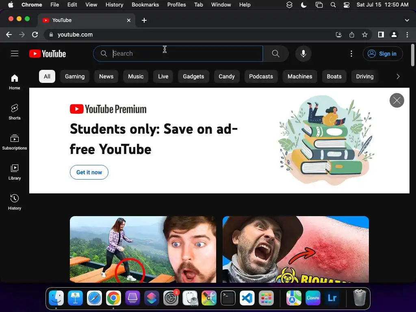
Task: Select the Boats filter chip
Action: click(334, 76)
